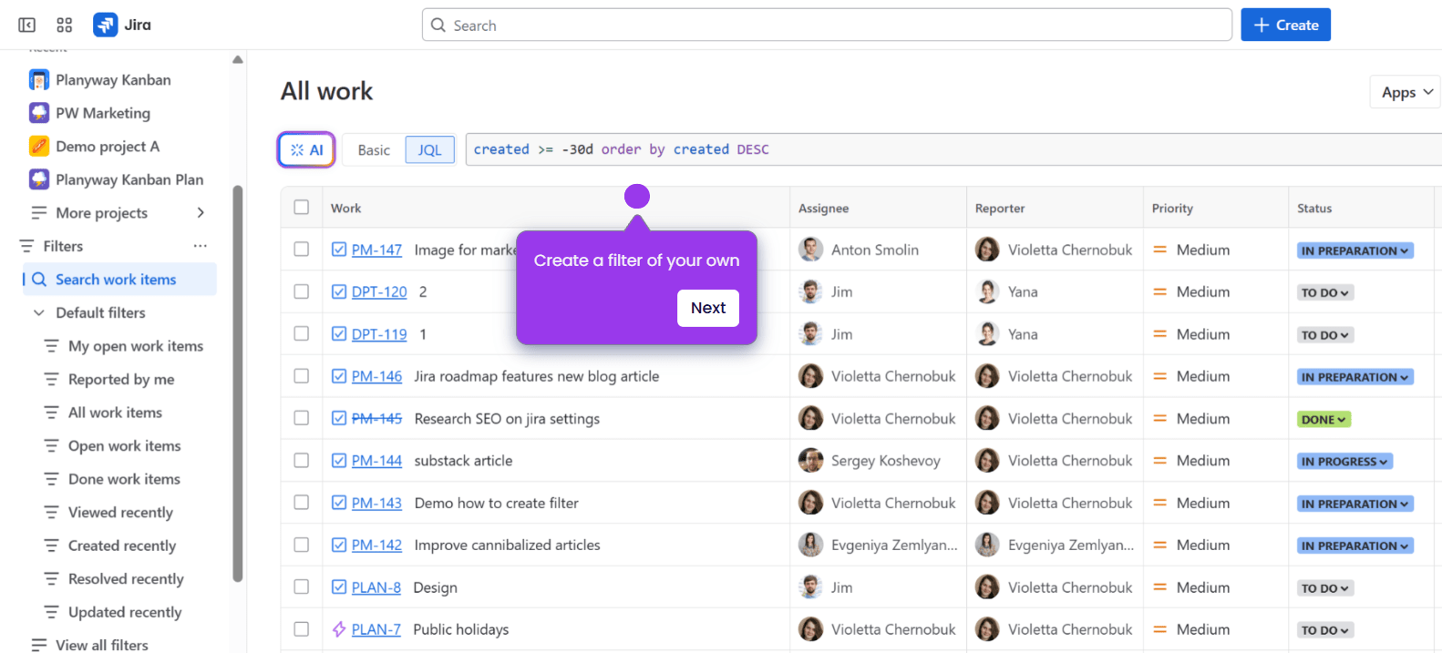Open the PM-146 issue link
1442x653 pixels.
point(376,376)
